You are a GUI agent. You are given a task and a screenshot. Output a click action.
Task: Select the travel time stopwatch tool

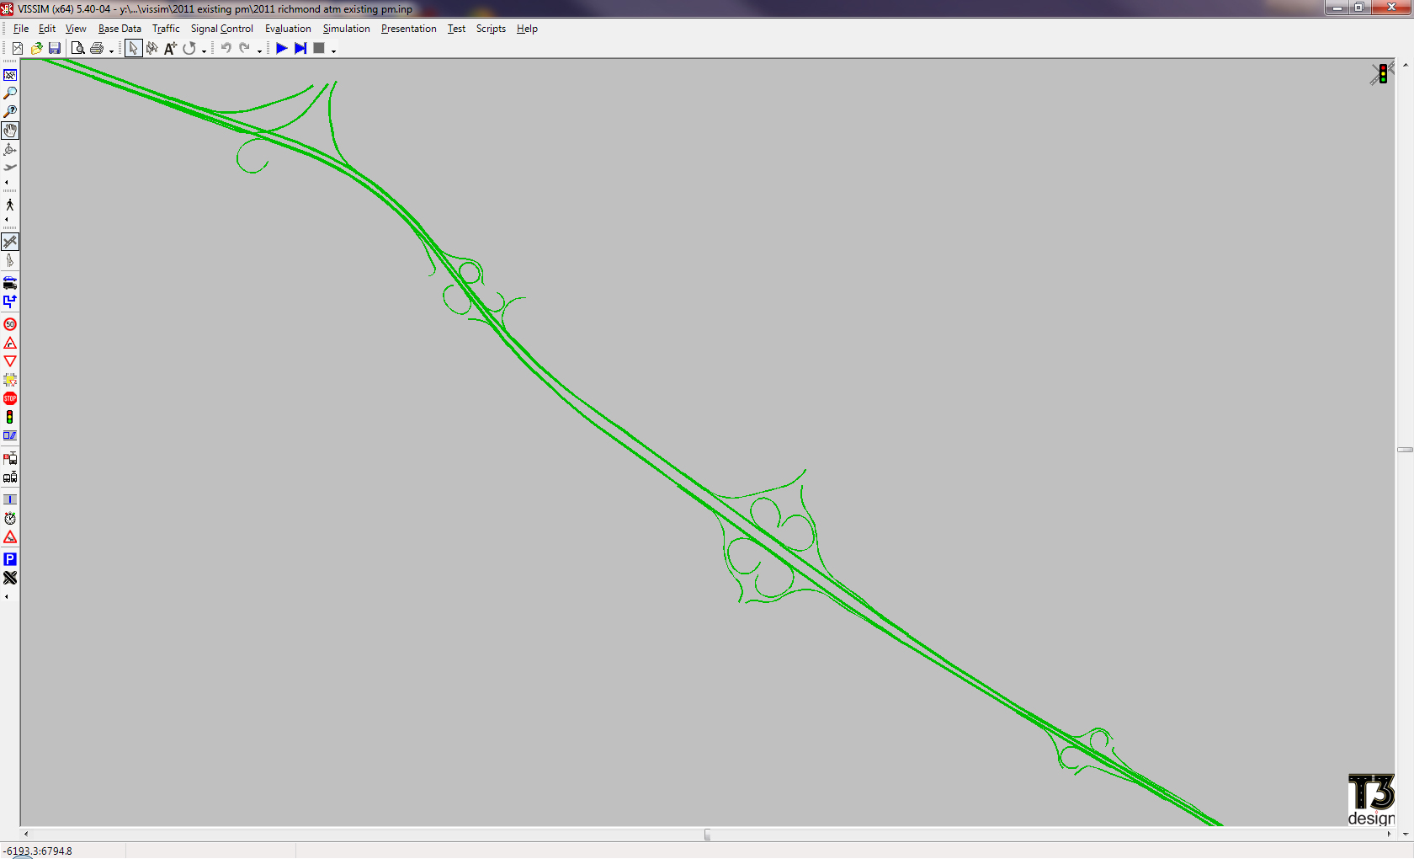(10, 518)
